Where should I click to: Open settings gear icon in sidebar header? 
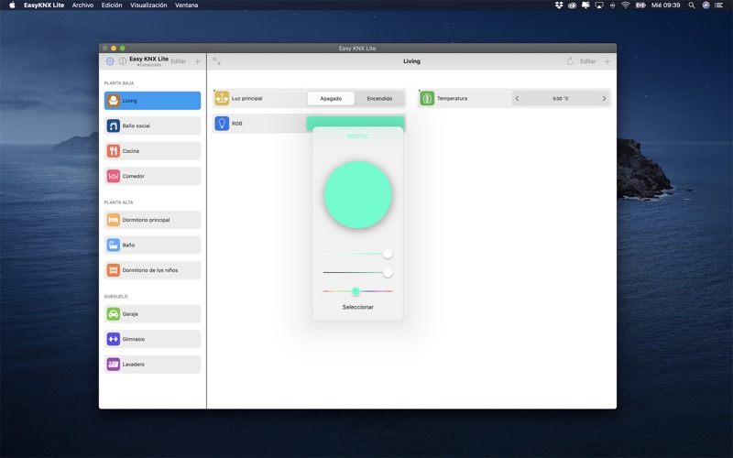(x=110, y=61)
